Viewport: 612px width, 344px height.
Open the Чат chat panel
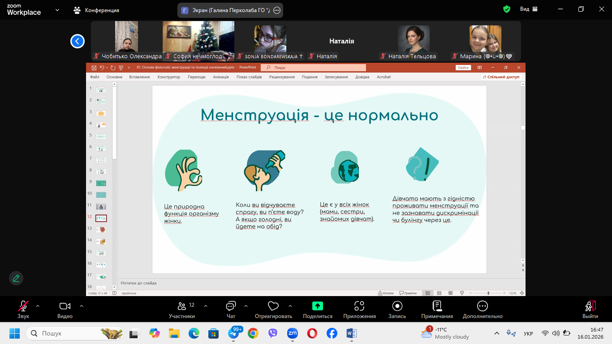(231, 306)
